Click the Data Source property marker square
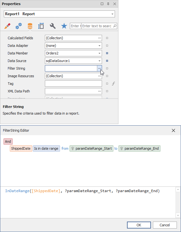 (107, 61)
